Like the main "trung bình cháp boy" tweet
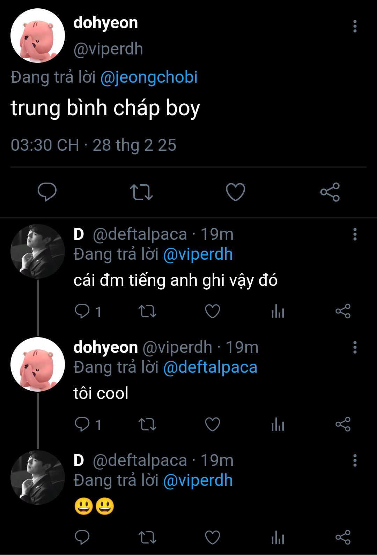Viewport: 377px width, 555px height. [x=235, y=192]
